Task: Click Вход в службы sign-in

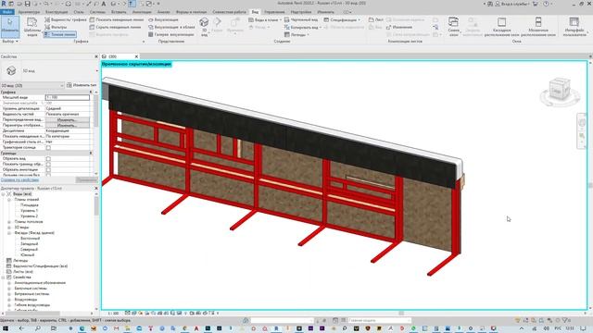Action: pos(512,4)
